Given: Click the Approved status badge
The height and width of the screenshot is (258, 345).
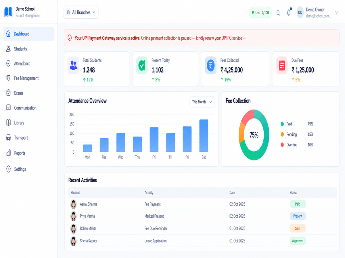Looking at the screenshot, I should click(298, 241).
